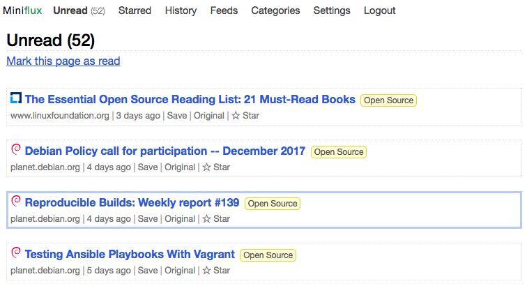
Task: Save the Debian Policy call entry
Action: coord(148,167)
